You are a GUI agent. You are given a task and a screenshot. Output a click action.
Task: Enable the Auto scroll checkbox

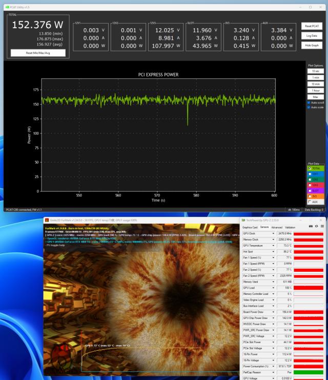coord(309,102)
